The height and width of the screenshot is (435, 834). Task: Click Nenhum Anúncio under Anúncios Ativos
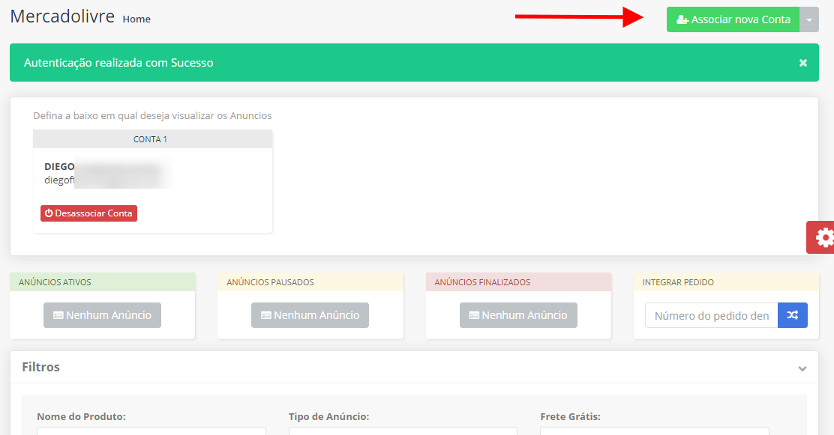[102, 315]
